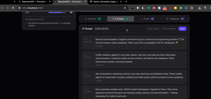Reload the localhost page

(x=13, y=8)
